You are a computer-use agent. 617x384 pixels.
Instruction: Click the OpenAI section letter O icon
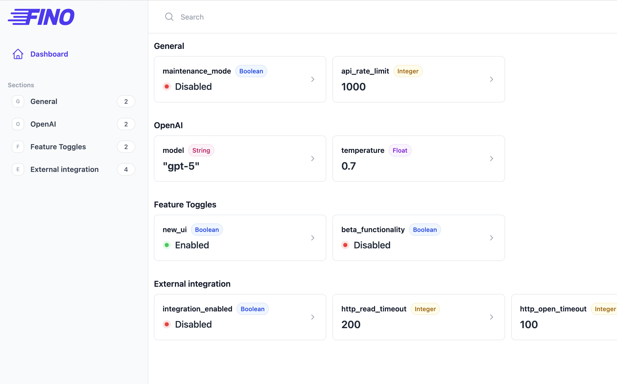click(x=18, y=124)
